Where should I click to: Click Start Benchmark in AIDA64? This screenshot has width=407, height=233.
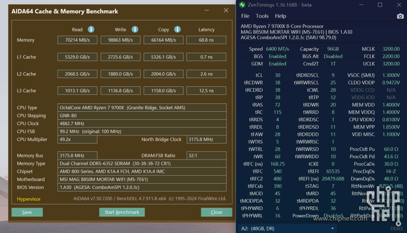pyautogui.click(x=122, y=212)
